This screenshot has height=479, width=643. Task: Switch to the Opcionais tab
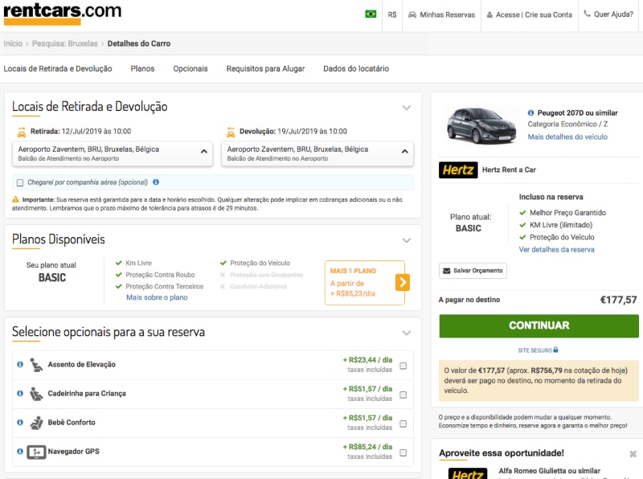[x=190, y=68]
